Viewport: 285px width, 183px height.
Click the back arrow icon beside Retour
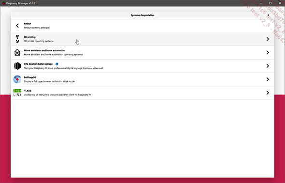[17, 26]
